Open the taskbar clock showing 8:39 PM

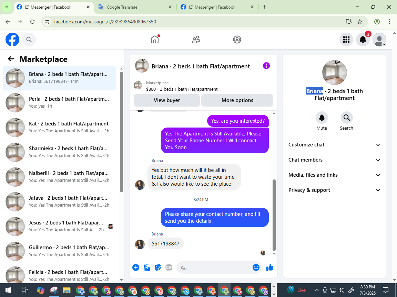[x=368, y=290]
